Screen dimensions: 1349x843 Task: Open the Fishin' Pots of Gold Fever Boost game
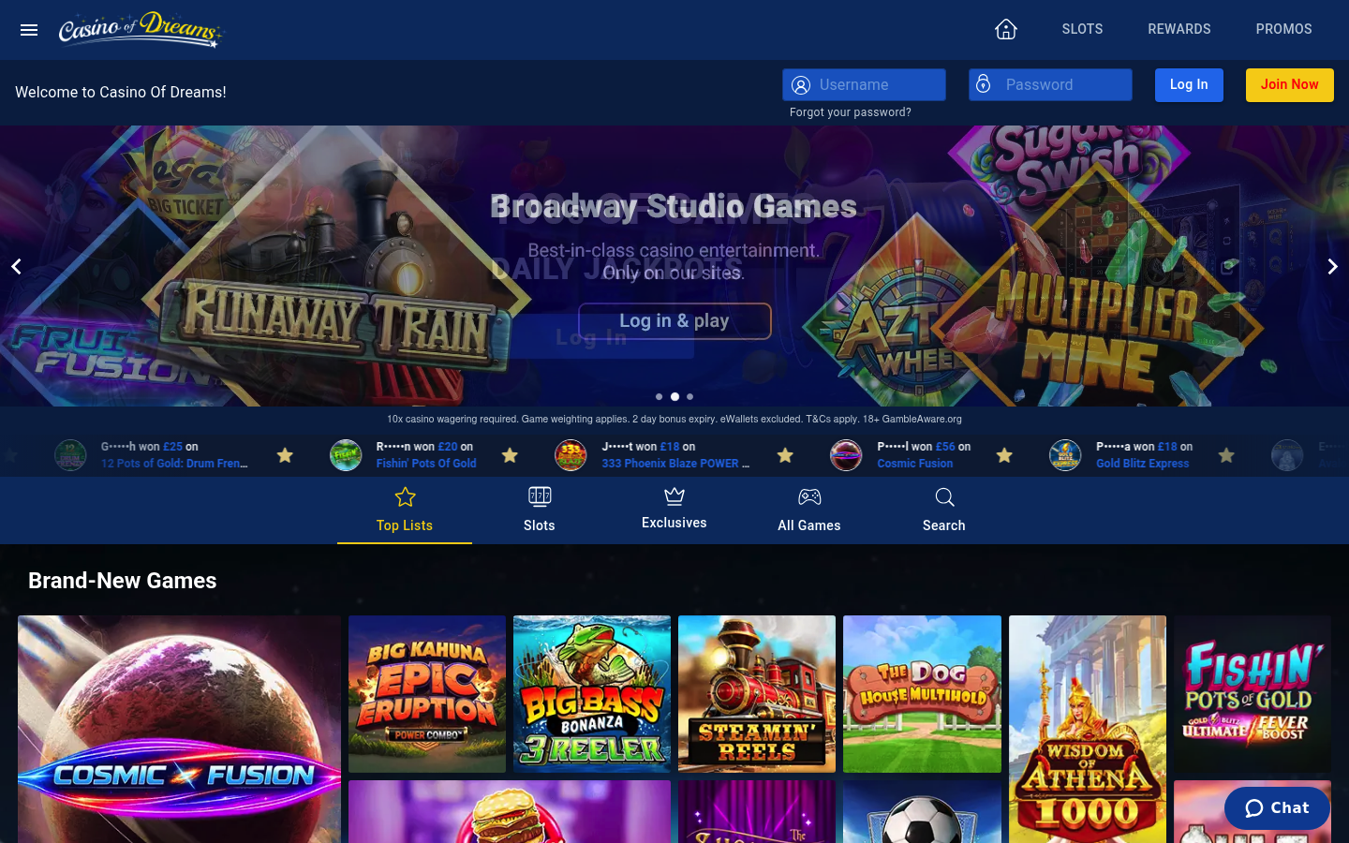(x=1253, y=694)
